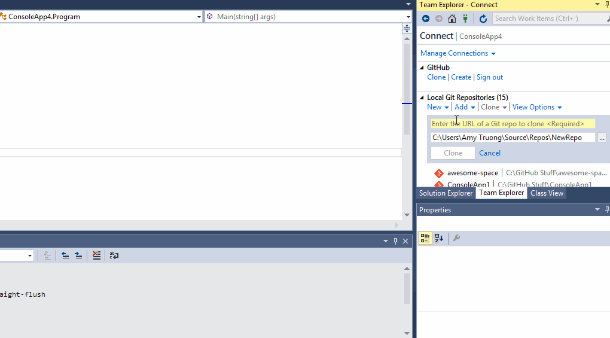Click the grayed Clone button
The width and height of the screenshot is (610, 338).
453,153
